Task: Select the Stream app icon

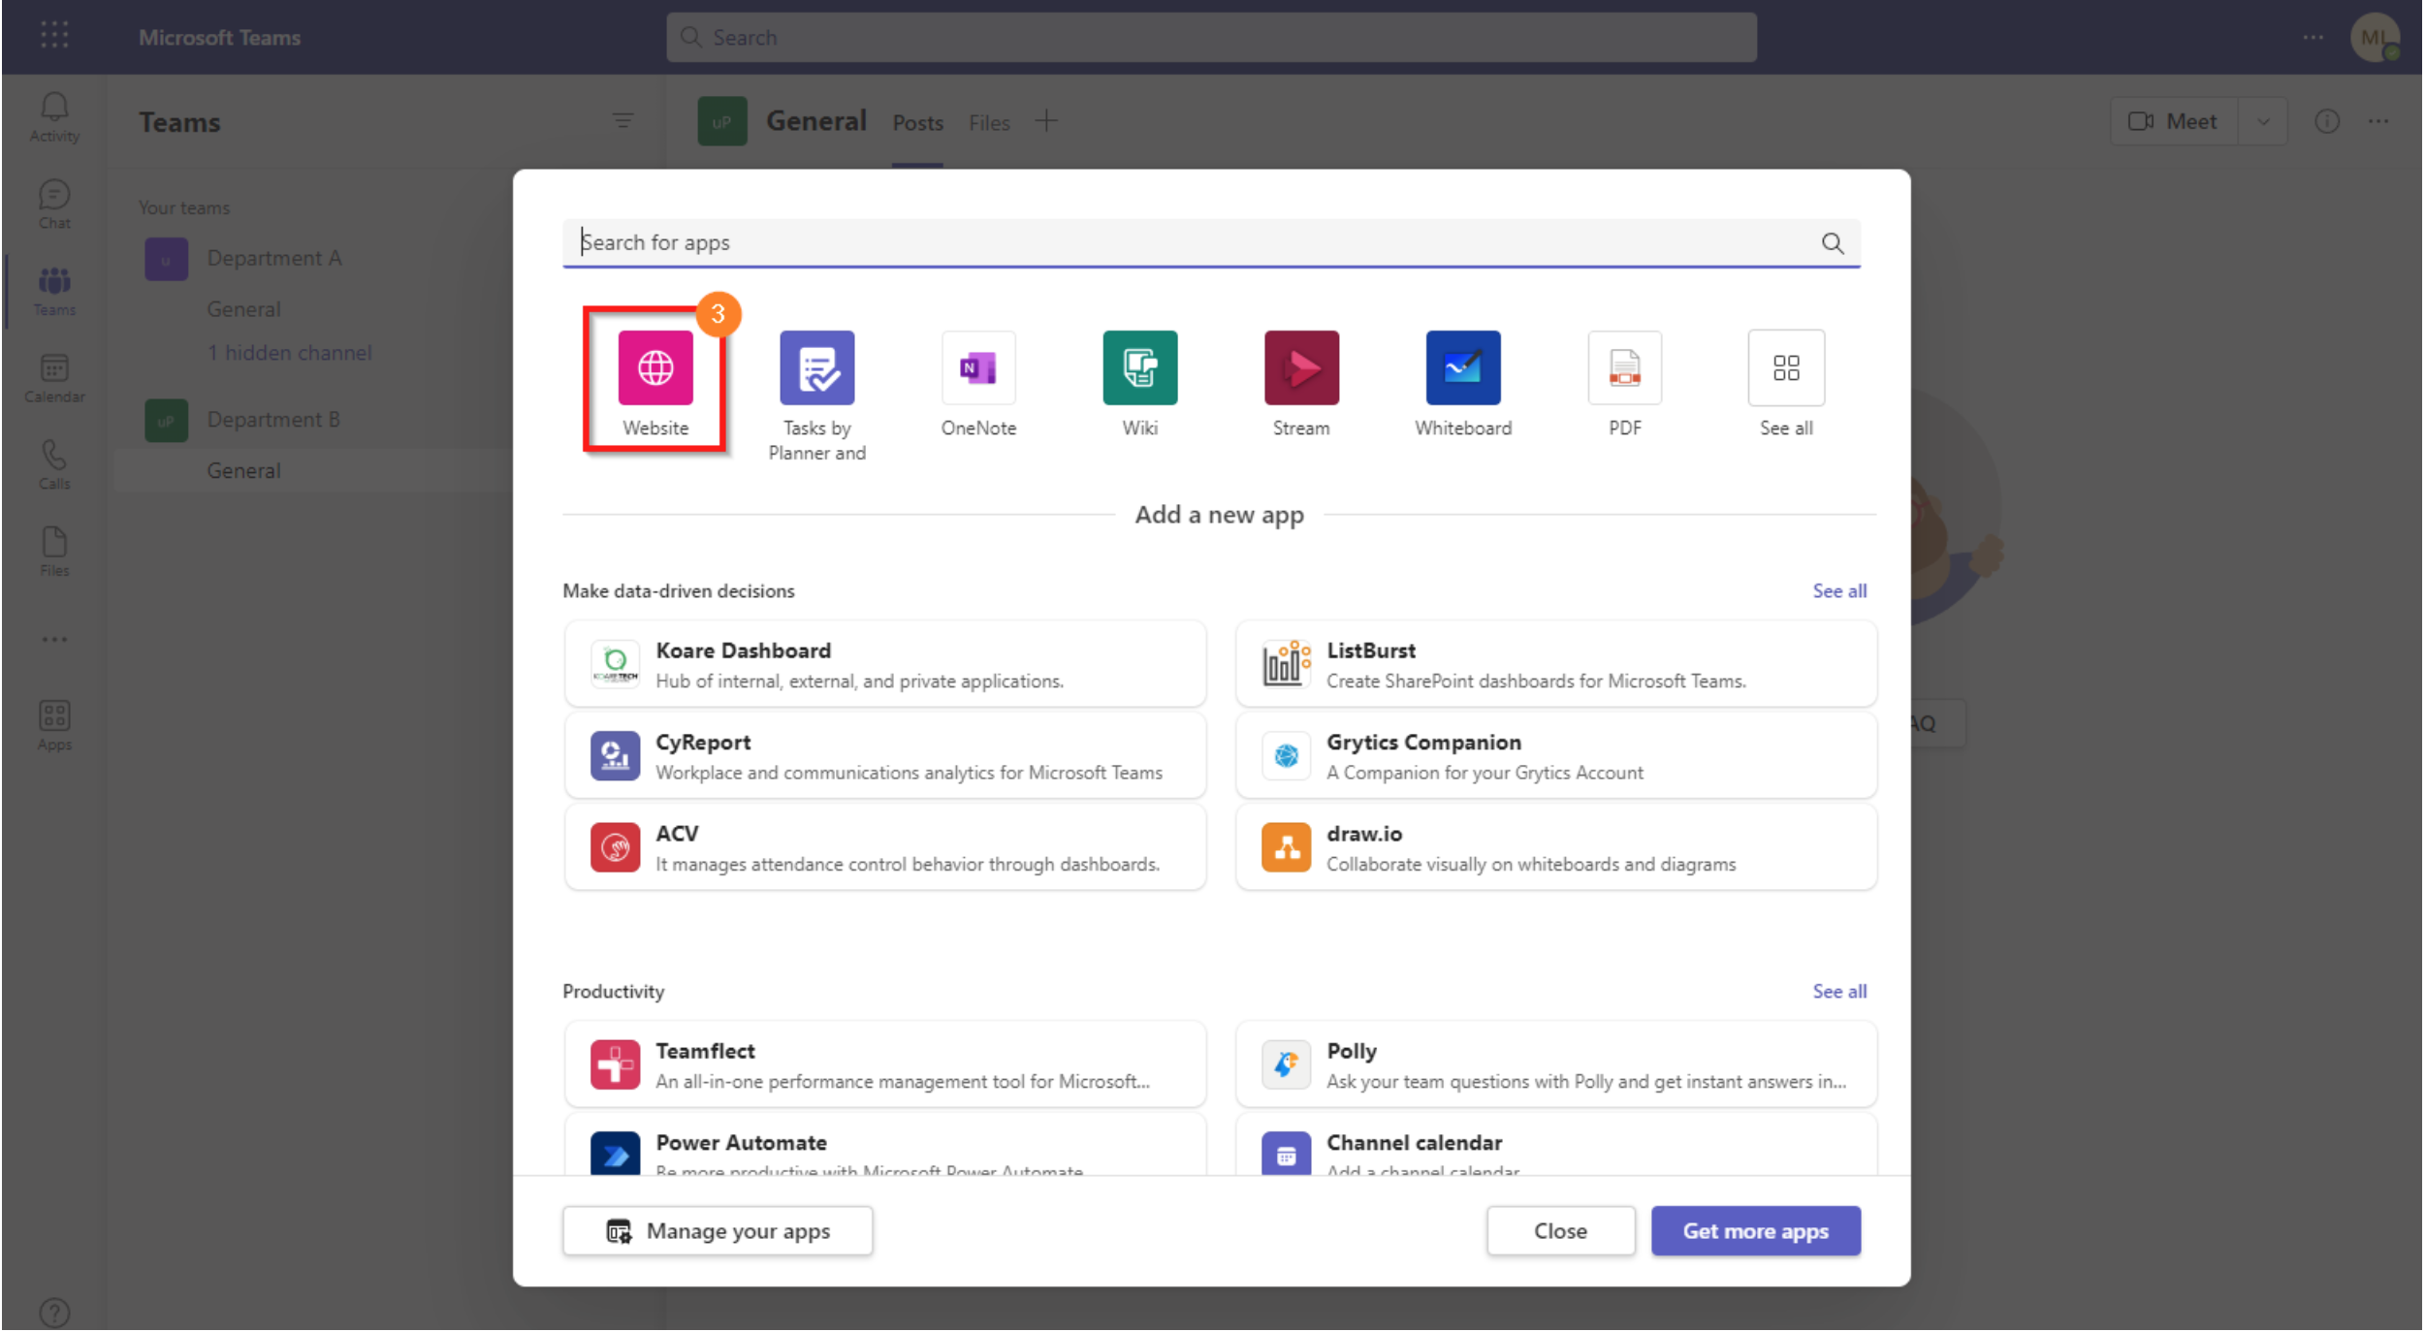Action: click(x=1301, y=367)
